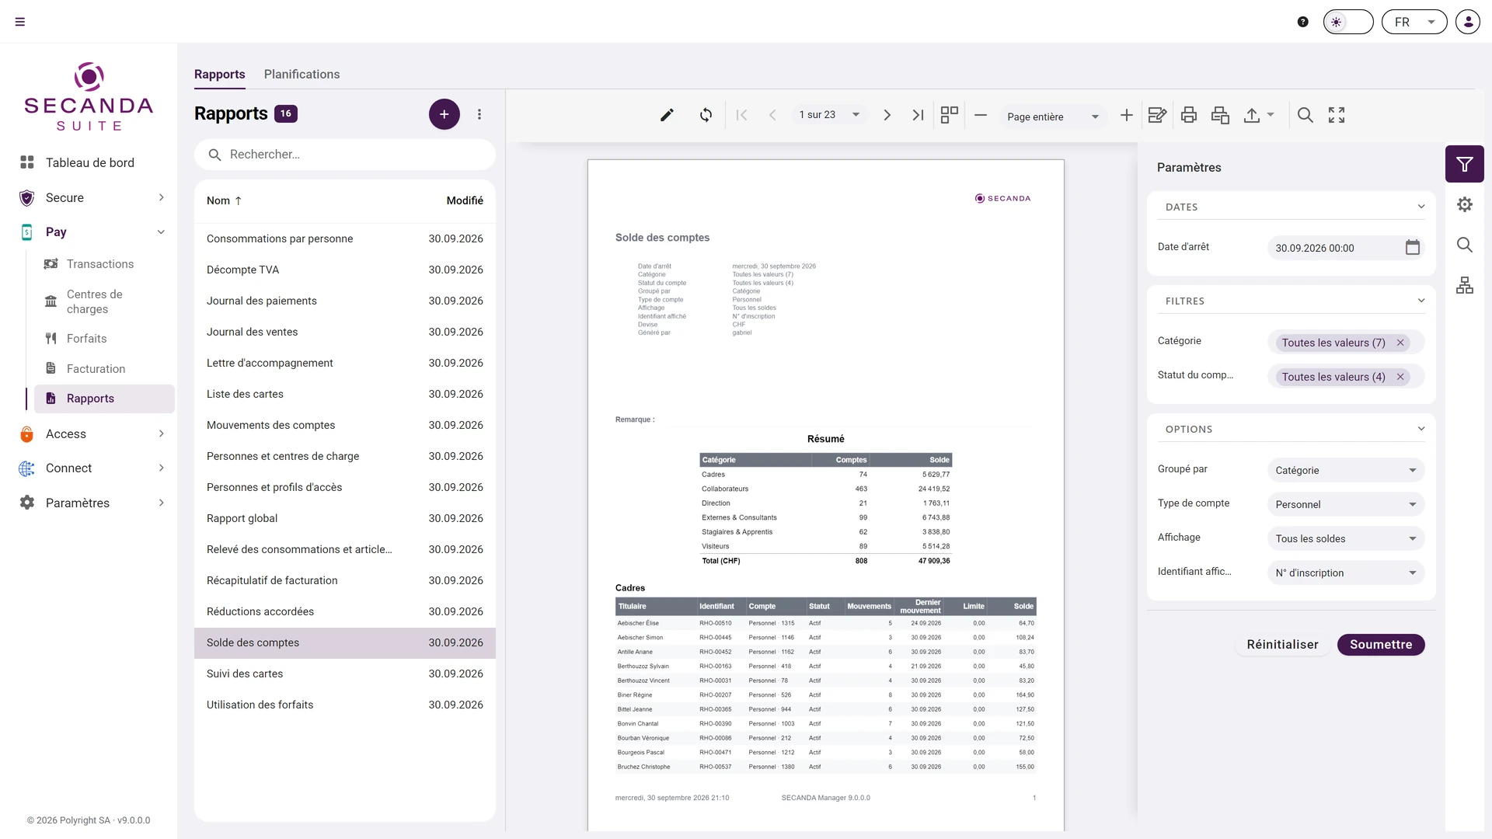Open the Affichage dropdown

[x=1346, y=538]
